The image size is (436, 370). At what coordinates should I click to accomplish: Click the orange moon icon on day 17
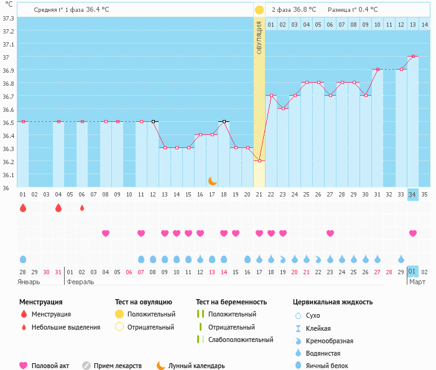[213, 181]
